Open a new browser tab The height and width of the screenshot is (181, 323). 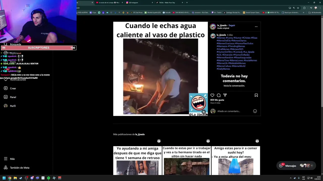pos(187,3)
